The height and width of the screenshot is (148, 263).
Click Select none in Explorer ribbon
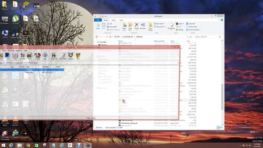tap(191, 27)
